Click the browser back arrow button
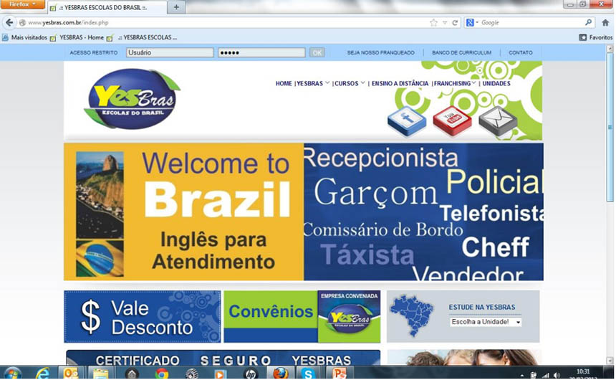 [x=9, y=22]
